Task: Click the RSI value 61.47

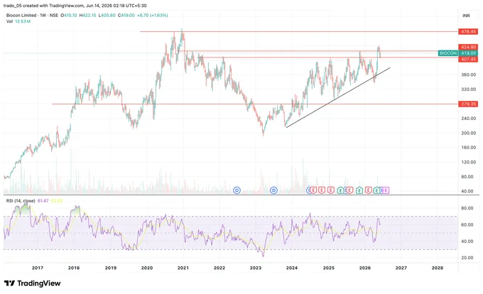Action: pyautogui.click(x=43, y=201)
